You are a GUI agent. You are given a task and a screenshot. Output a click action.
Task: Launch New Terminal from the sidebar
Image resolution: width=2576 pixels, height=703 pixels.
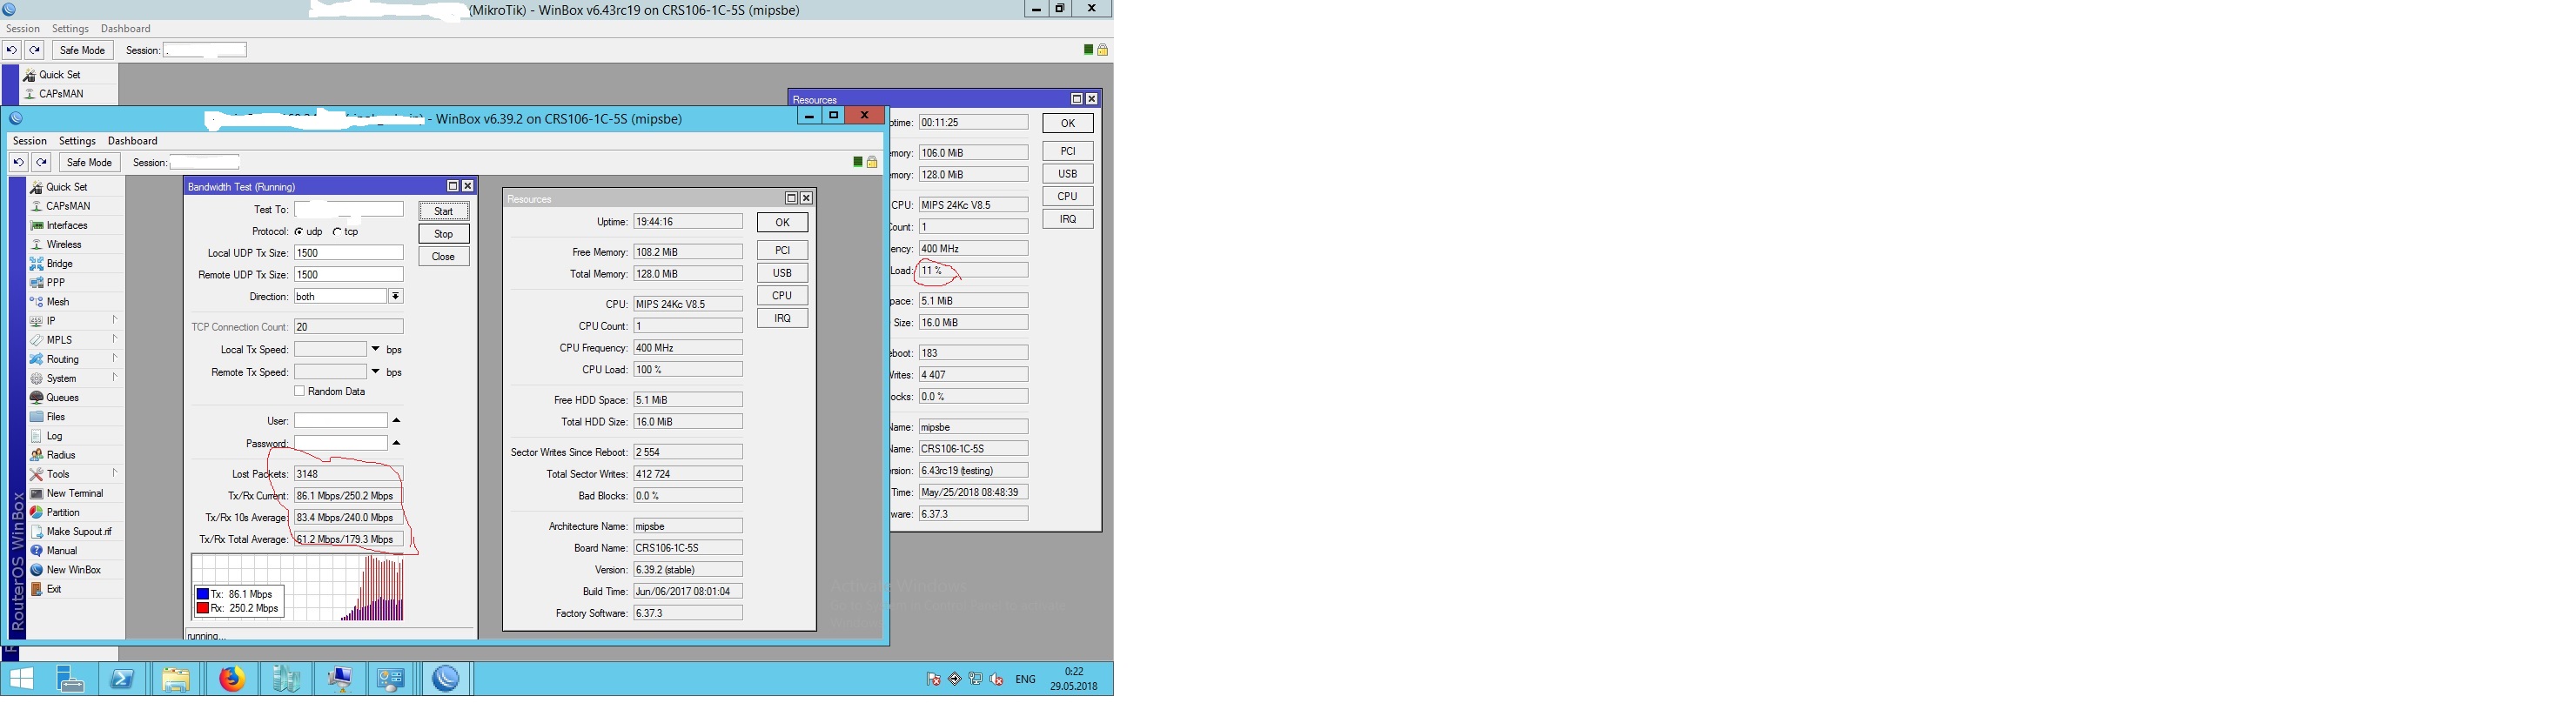pos(75,494)
